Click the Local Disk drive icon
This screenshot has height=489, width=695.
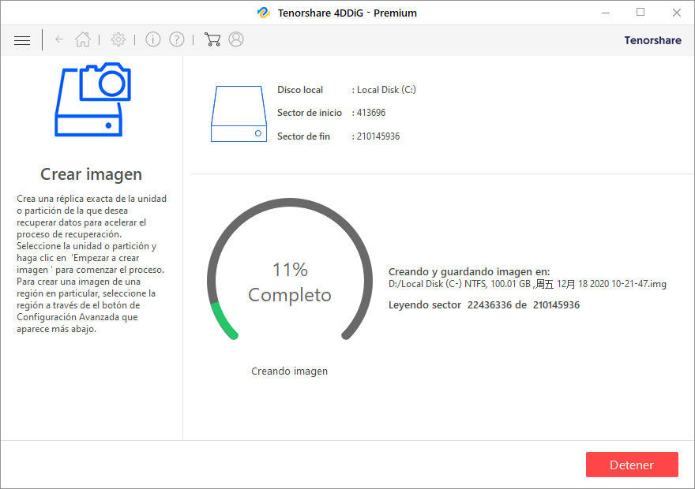point(239,114)
